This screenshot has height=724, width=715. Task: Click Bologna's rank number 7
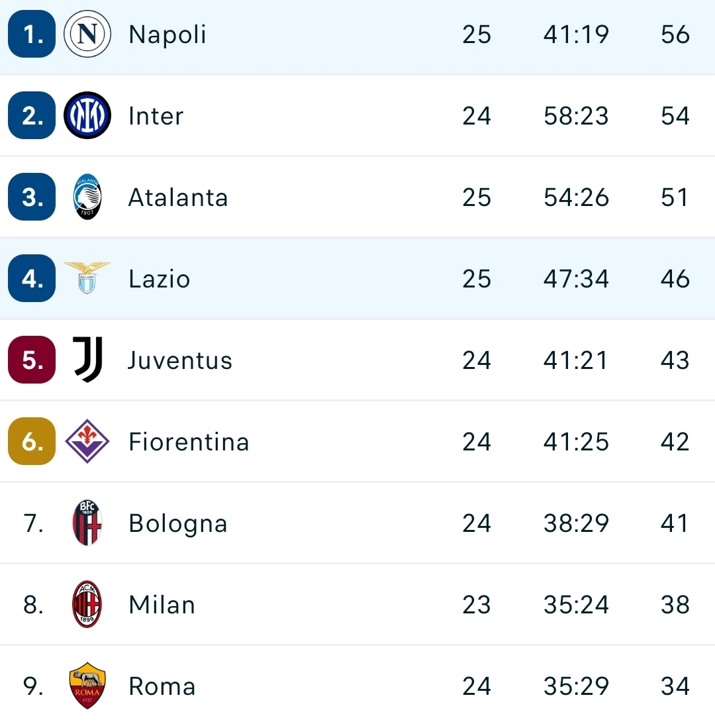coord(33,523)
